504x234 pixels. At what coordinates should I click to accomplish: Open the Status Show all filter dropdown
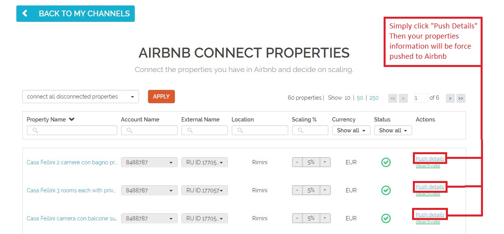pos(393,130)
